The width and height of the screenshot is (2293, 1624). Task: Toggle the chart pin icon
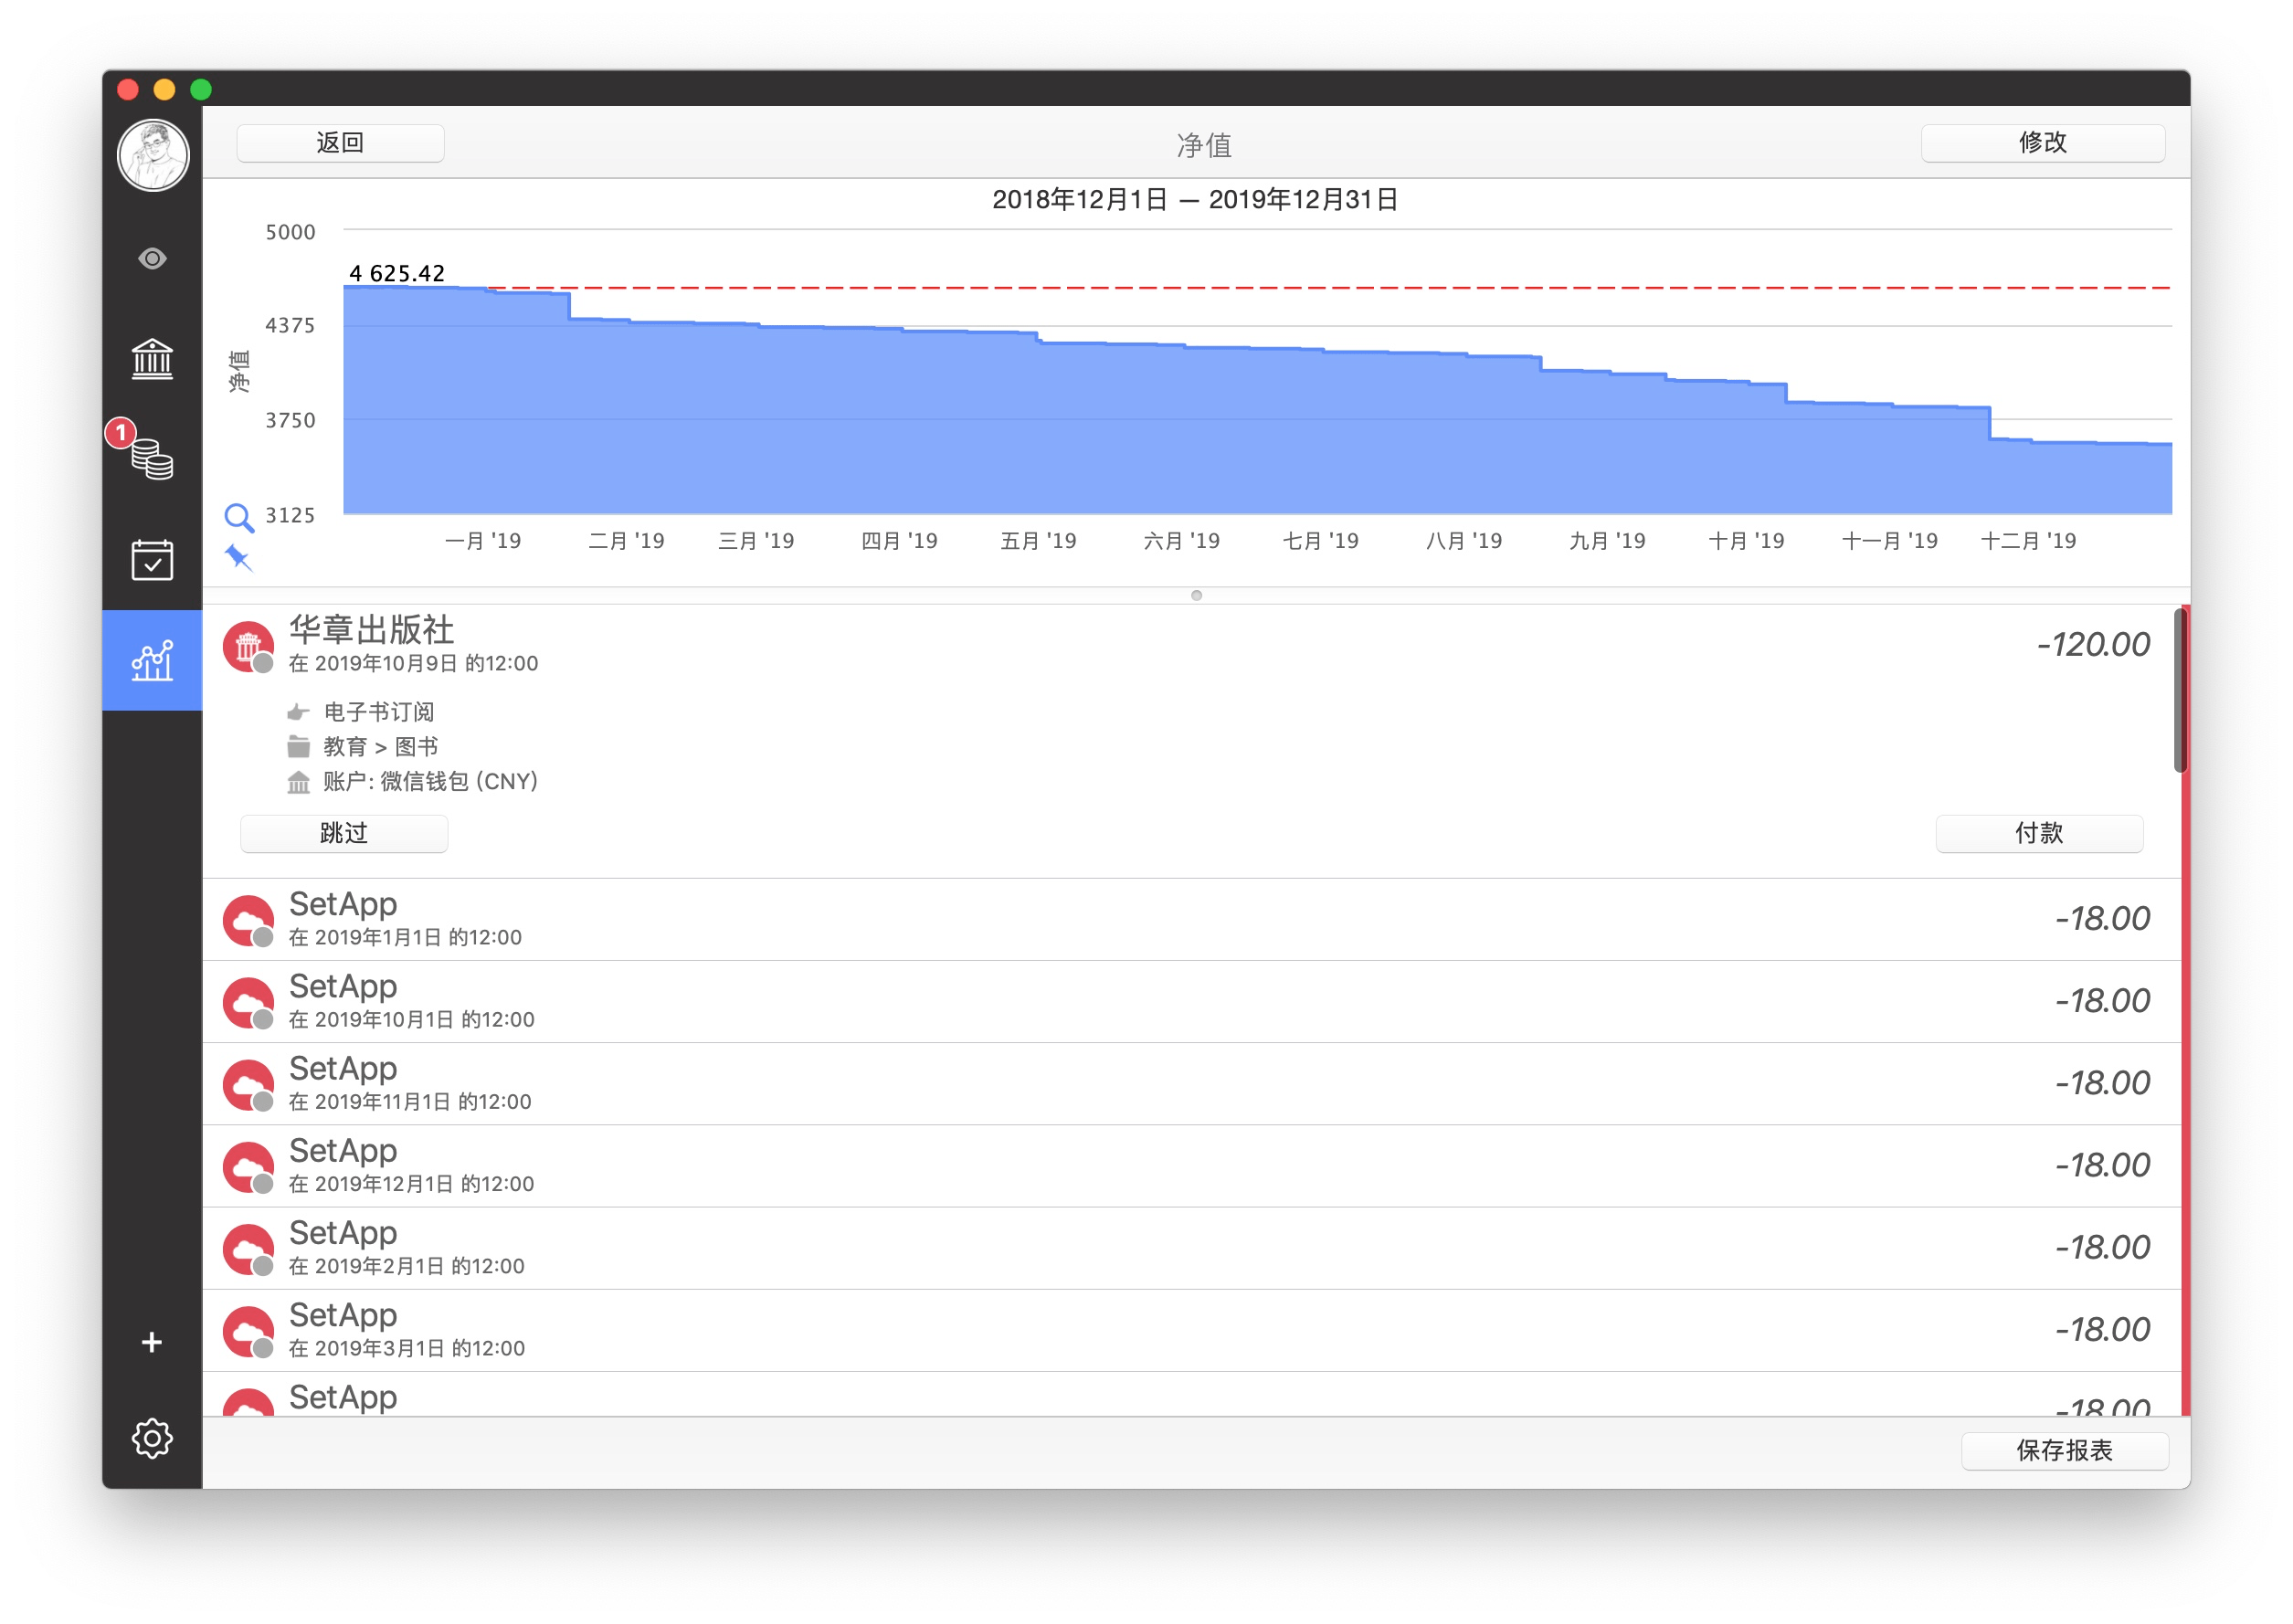238,557
